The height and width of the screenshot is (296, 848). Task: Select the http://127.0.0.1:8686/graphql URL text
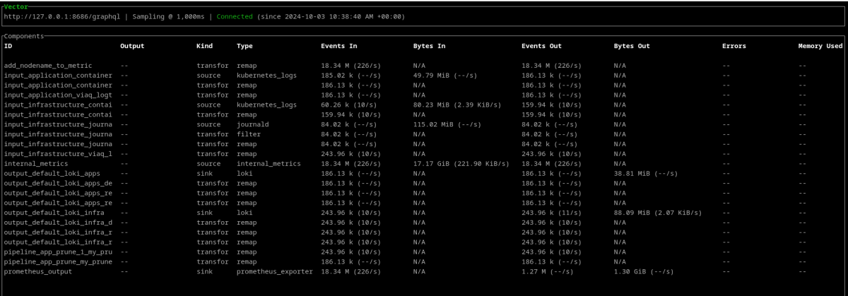coord(61,16)
